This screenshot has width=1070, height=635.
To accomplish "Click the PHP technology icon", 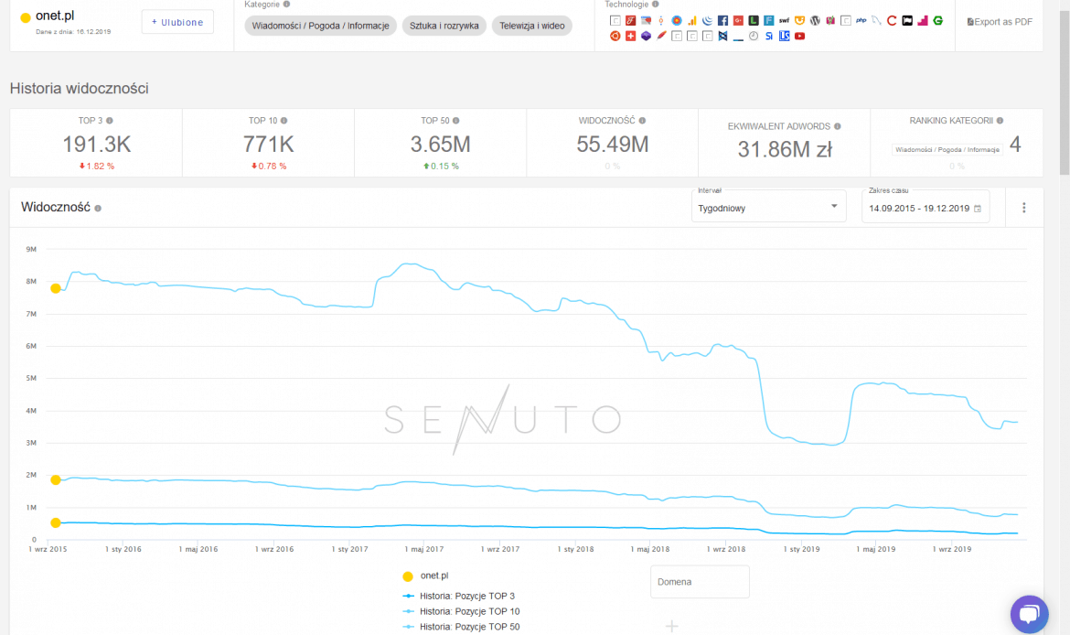I will click(x=861, y=20).
